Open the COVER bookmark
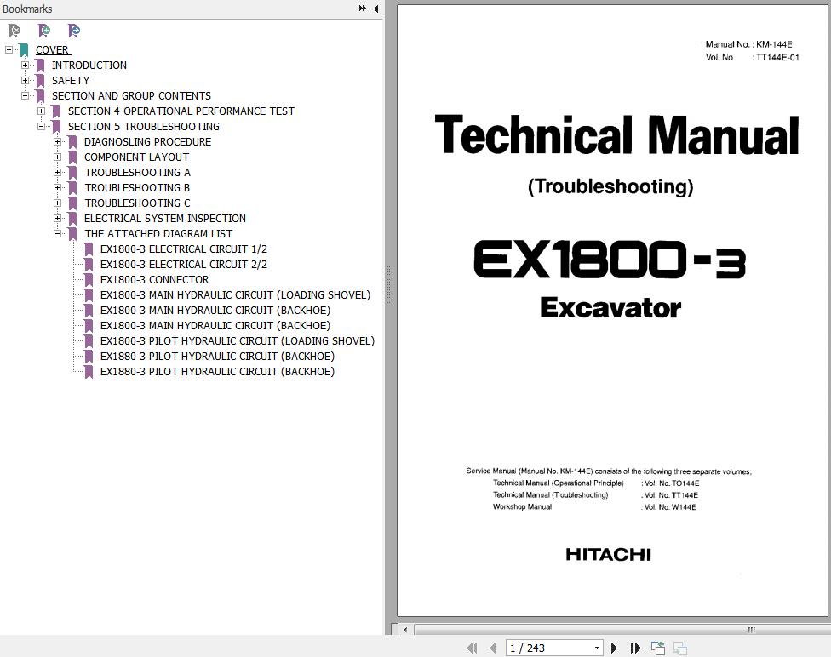 [x=52, y=50]
